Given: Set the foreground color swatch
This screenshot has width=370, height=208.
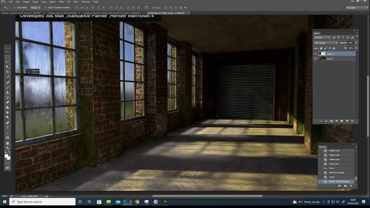Looking at the screenshot, I should 6,156.
